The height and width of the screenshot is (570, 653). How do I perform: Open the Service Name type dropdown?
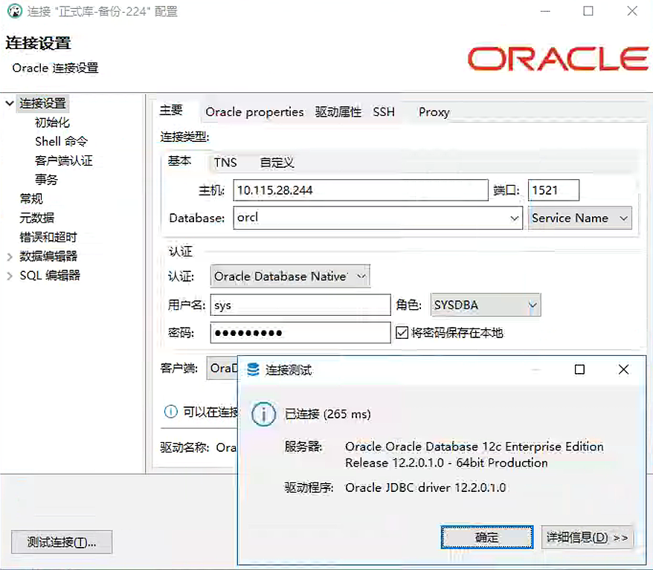click(579, 218)
